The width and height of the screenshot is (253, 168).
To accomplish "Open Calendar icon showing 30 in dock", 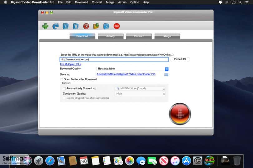I will [x=84, y=161].
